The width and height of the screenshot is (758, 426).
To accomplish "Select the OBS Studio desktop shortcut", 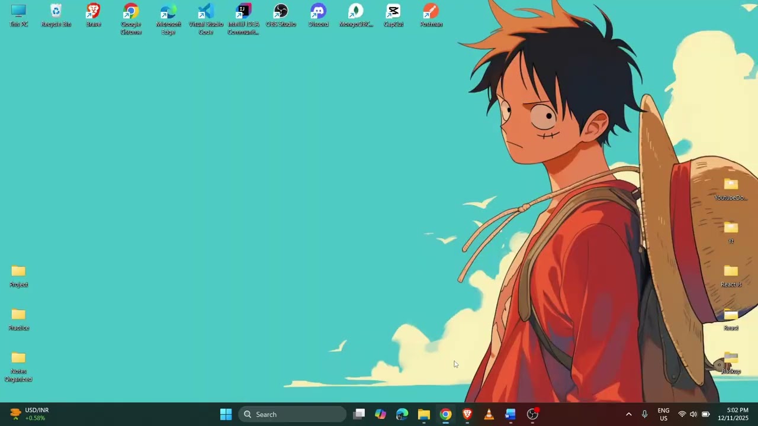I will click(x=281, y=16).
